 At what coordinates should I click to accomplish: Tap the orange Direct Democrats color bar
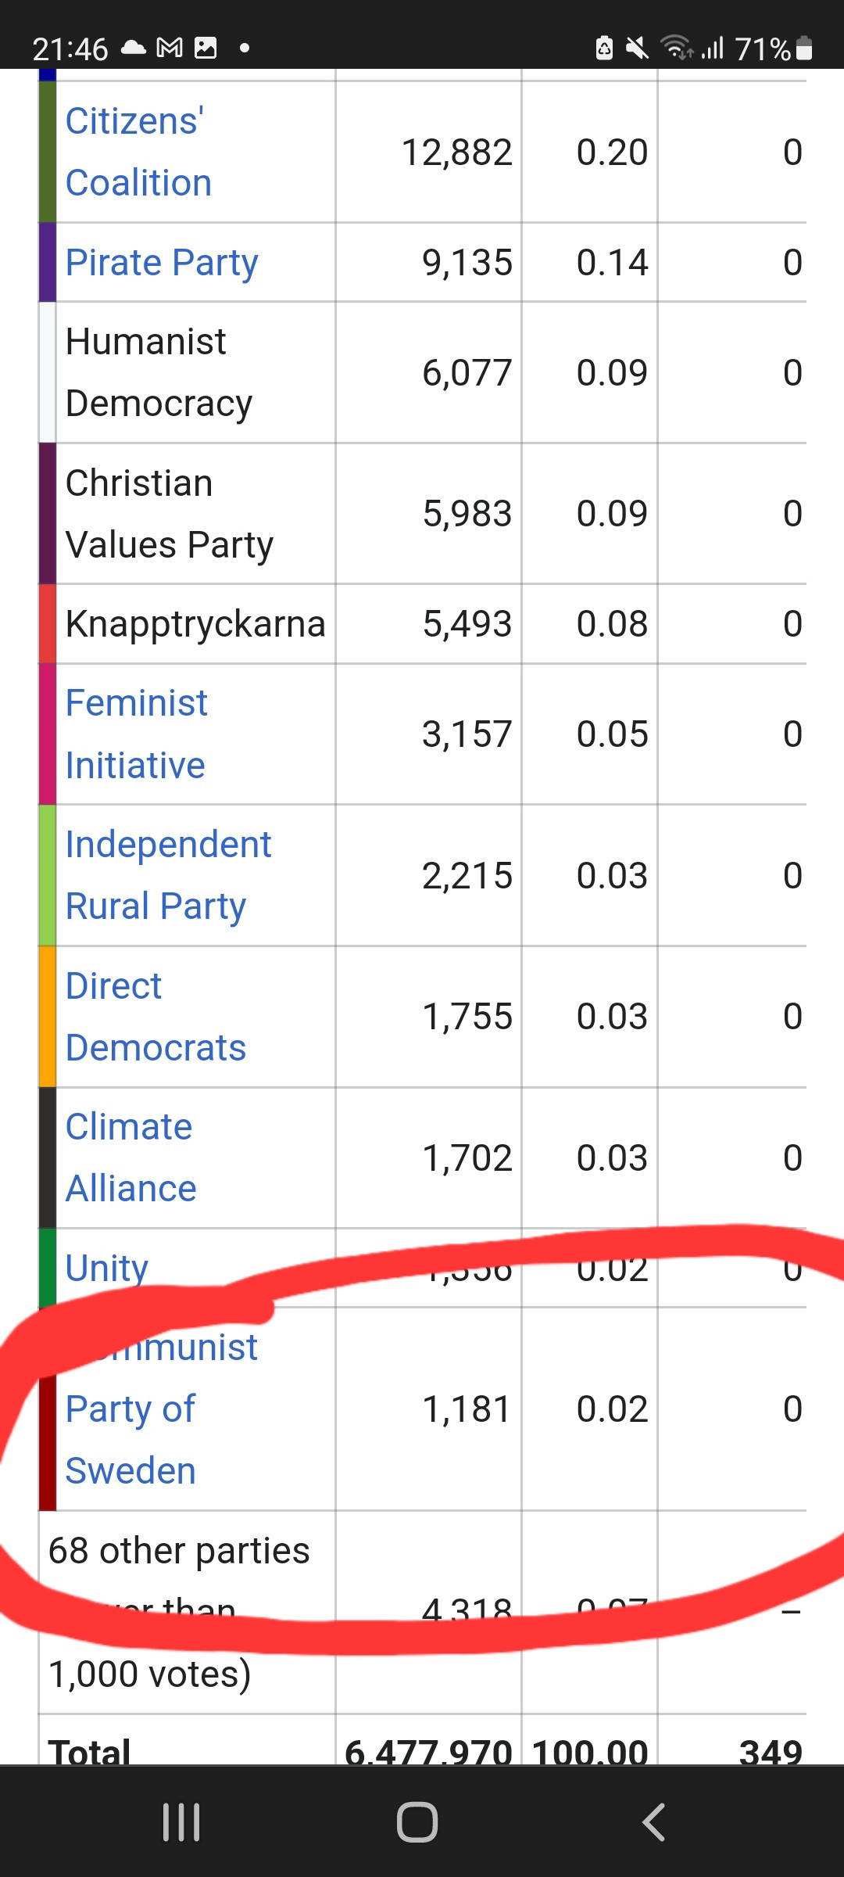click(x=48, y=1017)
